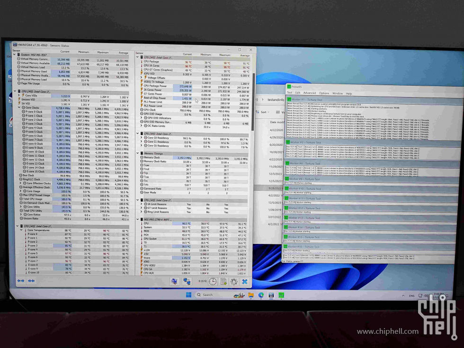Click the ENG language indicator in system tray
Image resolution: width=464 pixels, height=348 pixels.
tap(411, 295)
